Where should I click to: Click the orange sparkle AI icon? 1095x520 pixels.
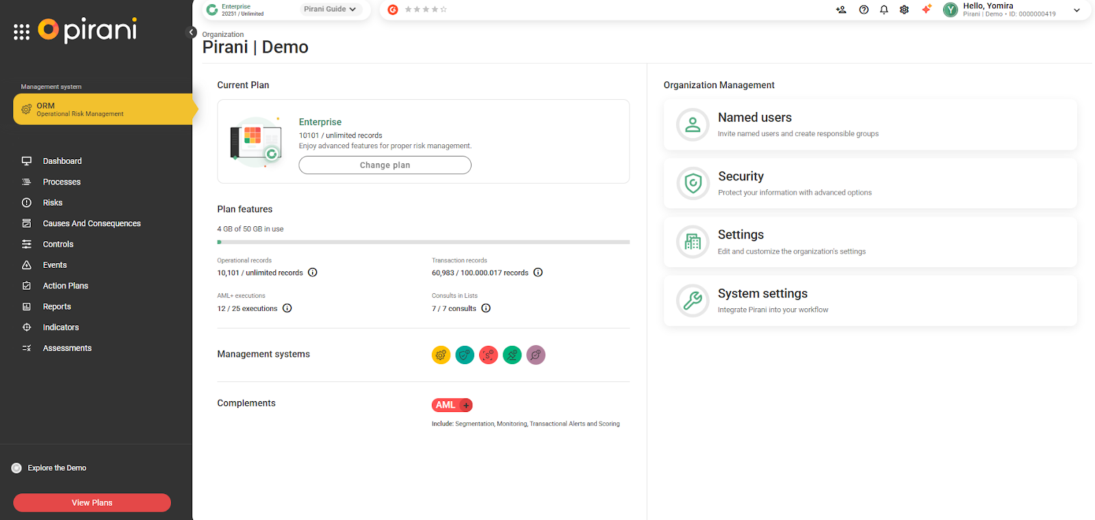pyautogui.click(x=926, y=10)
